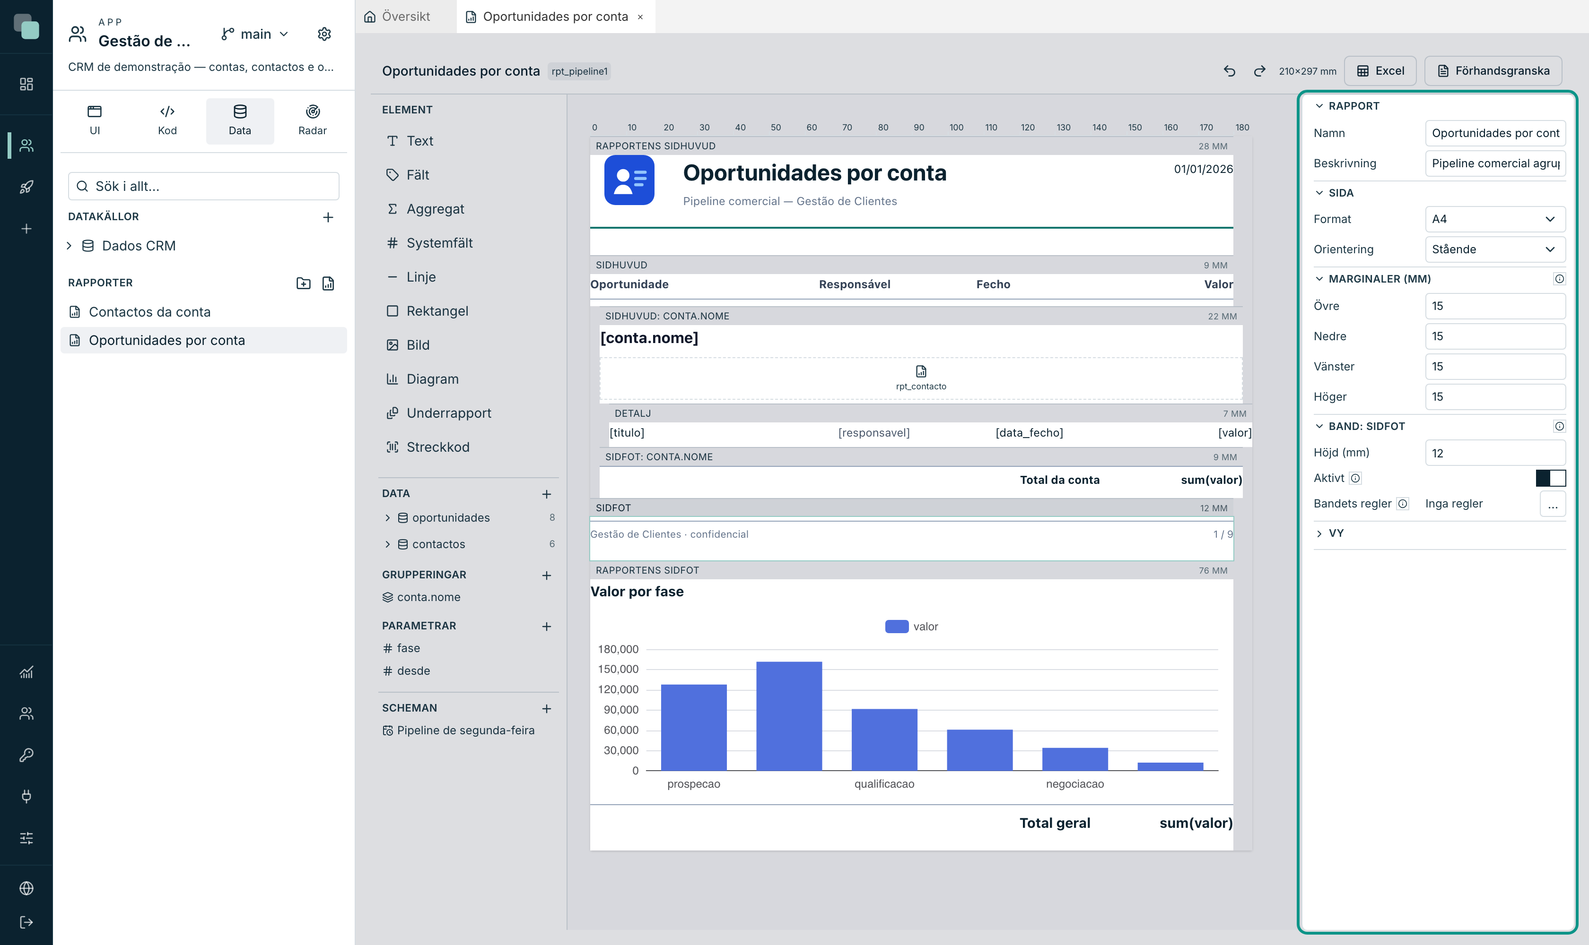Open the main branch dropdown

(x=255, y=34)
